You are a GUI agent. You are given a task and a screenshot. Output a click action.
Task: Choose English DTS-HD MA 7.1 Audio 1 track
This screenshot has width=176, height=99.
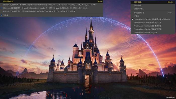point(52,5)
